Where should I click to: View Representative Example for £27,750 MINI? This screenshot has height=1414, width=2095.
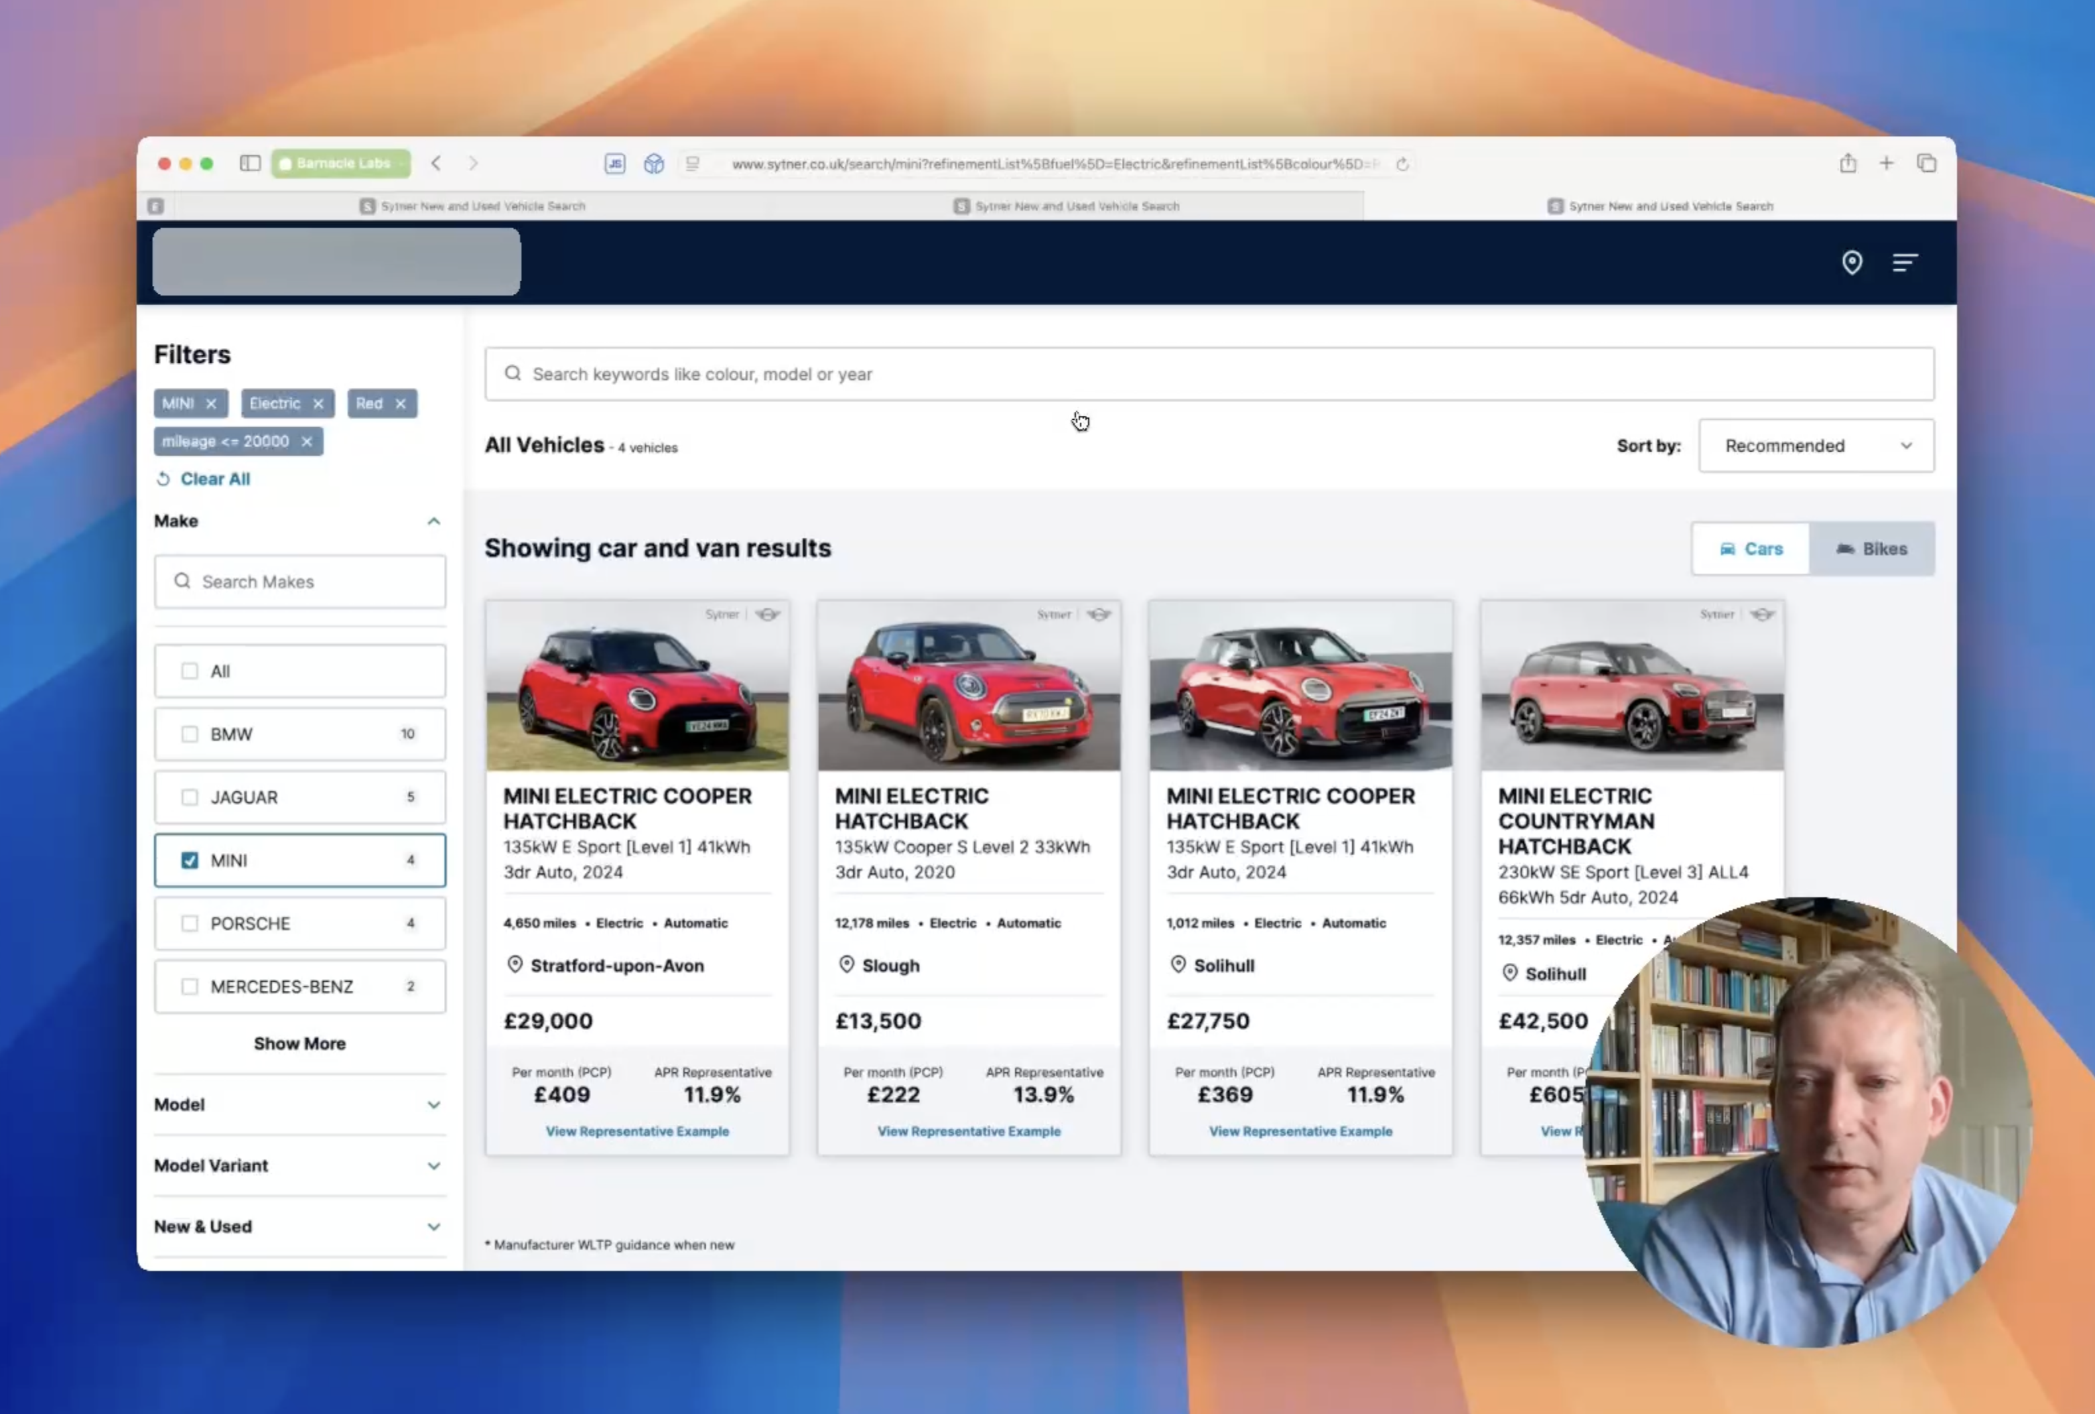[1301, 1131]
